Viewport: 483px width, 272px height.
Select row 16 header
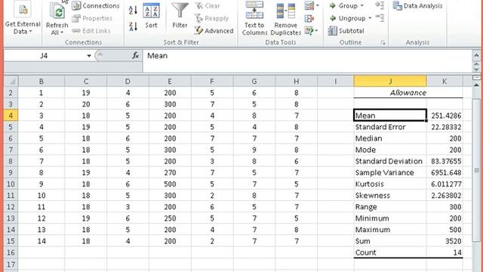coord(11,252)
